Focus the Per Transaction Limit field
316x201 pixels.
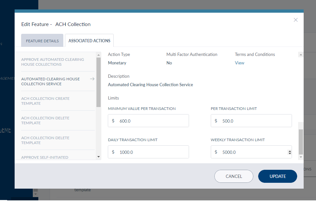click(251, 121)
